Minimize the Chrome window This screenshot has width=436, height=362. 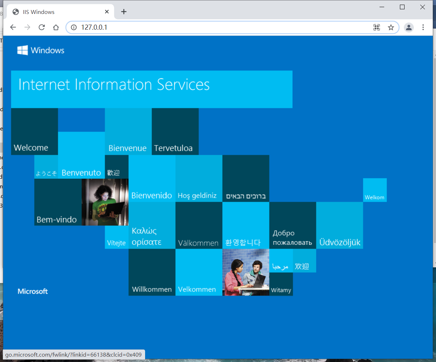pyautogui.click(x=382, y=7)
